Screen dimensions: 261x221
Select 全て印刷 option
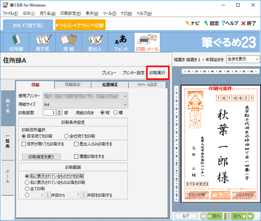click(x=35, y=189)
